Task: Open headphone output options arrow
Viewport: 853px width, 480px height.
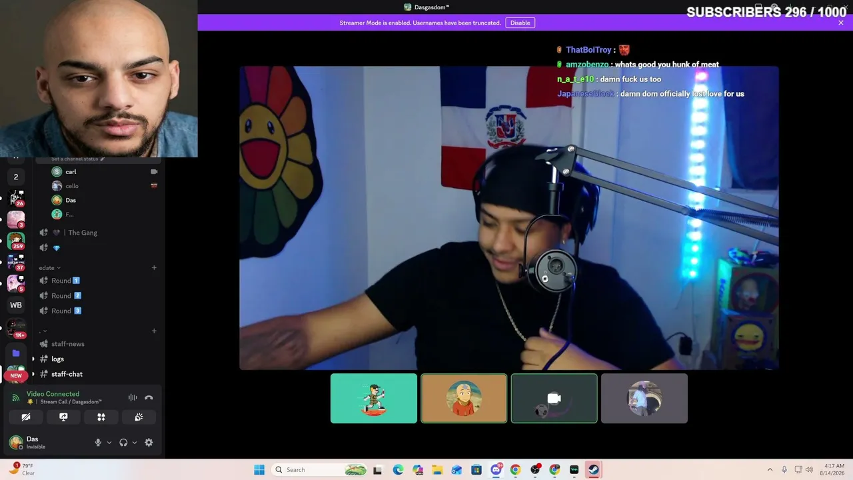Action: point(135,443)
